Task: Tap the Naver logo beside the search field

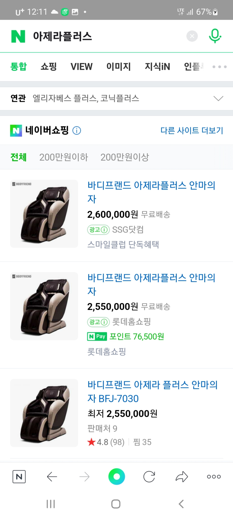Action: (18, 36)
